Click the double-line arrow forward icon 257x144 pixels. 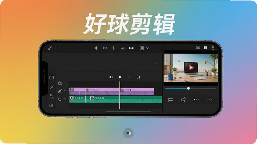click(x=123, y=48)
